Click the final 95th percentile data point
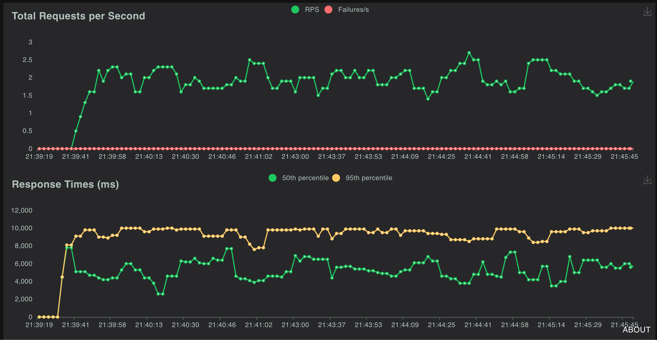The height and width of the screenshot is (340, 657). (x=631, y=228)
